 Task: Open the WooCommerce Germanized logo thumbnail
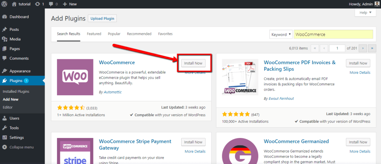(240, 151)
